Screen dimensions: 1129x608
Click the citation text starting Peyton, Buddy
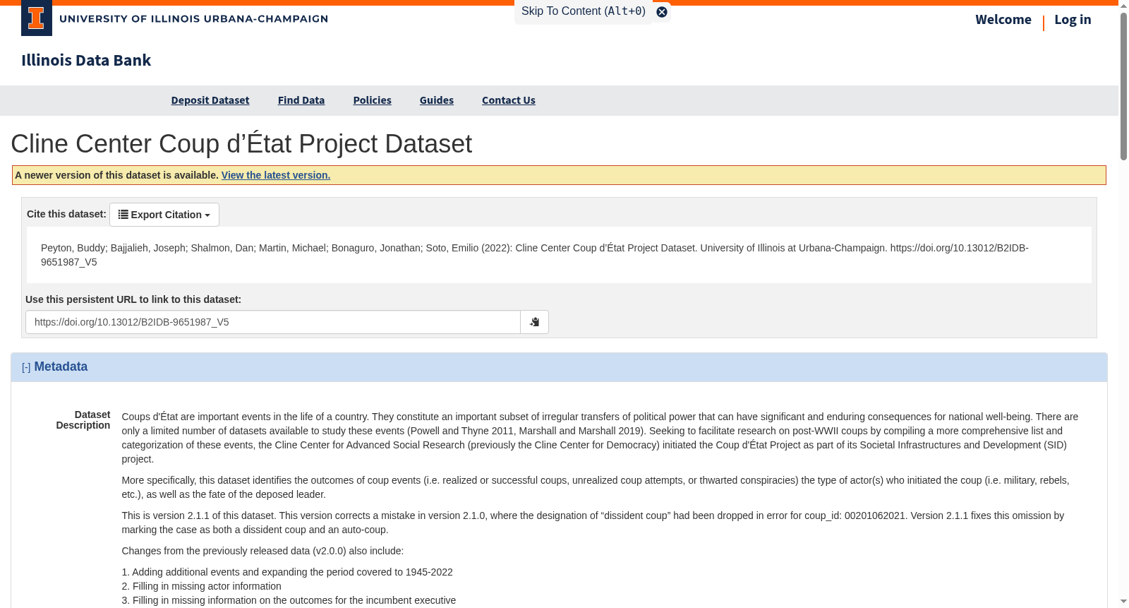[535, 255]
